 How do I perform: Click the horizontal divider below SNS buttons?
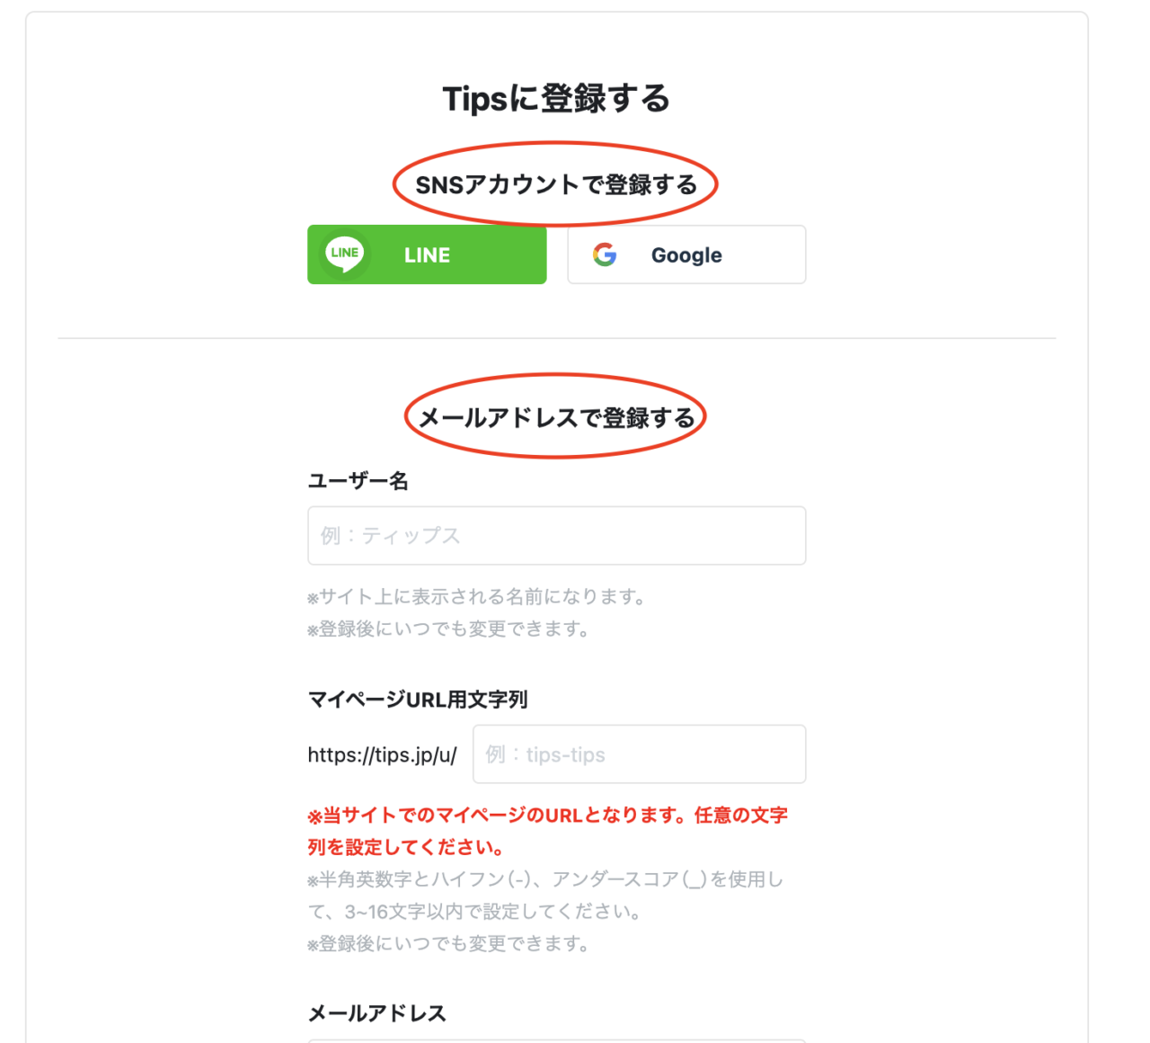[557, 338]
